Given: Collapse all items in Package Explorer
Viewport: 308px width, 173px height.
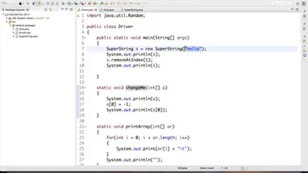Looking at the screenshot, I should [x=46, y=10].
